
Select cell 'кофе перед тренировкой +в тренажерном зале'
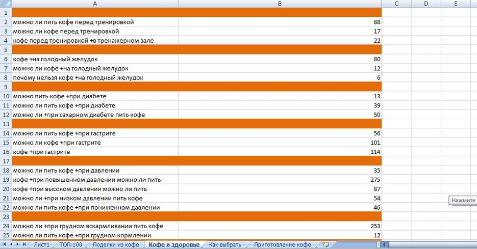pyautogui.click(x=95, y=41)
